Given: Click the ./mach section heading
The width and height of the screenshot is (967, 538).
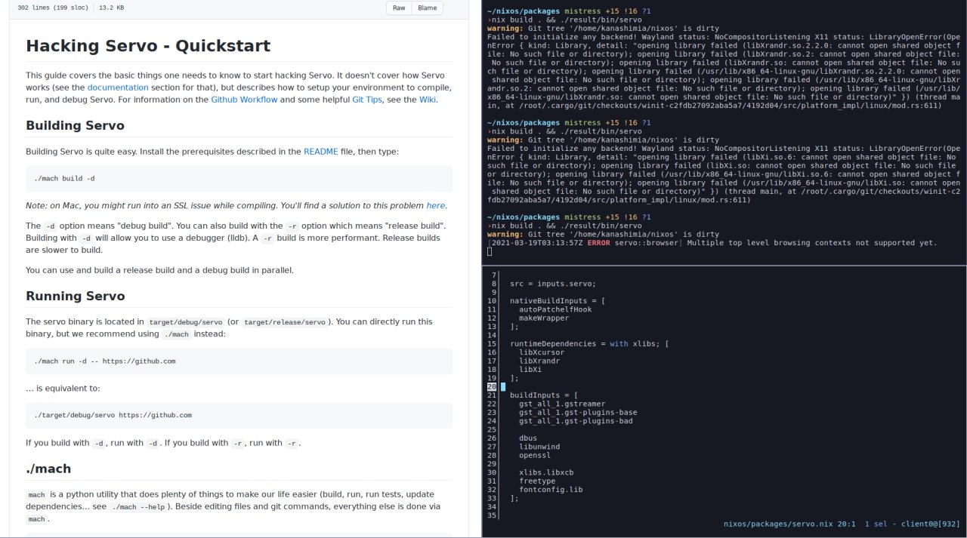Looking at the screenshot, I should (48, 469).
